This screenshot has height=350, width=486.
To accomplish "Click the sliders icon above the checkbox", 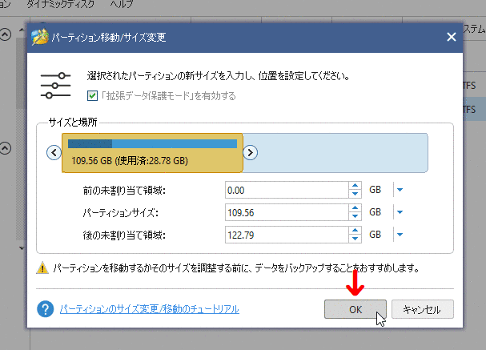I will click(x=55, y=84).
